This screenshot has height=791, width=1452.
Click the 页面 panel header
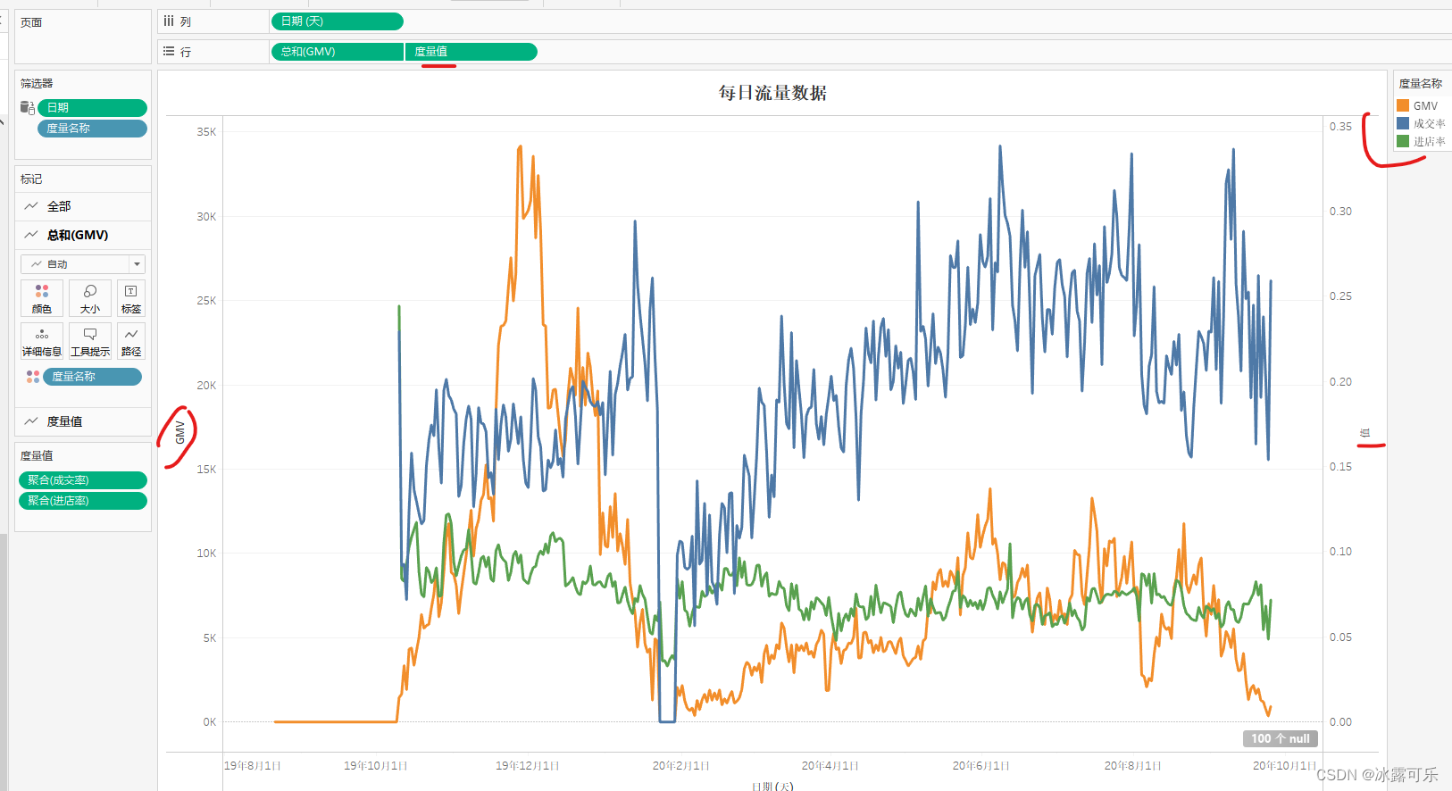click(31, 22)
